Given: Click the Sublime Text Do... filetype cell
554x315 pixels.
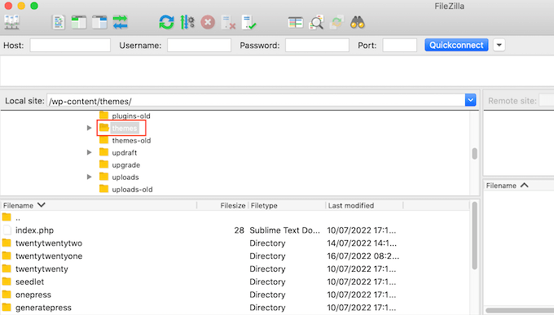Looking at the screenshot, I should point(285,230).
